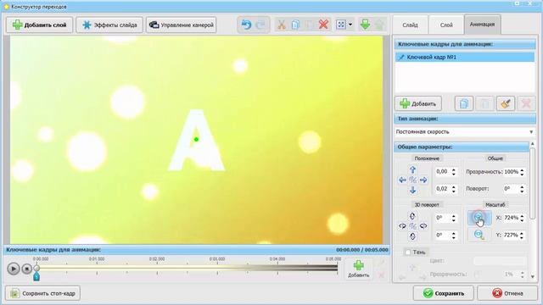Adjust the Поворот 0° stepper
The width and height of the screenshot is (543, 305).
coord(522,188)
